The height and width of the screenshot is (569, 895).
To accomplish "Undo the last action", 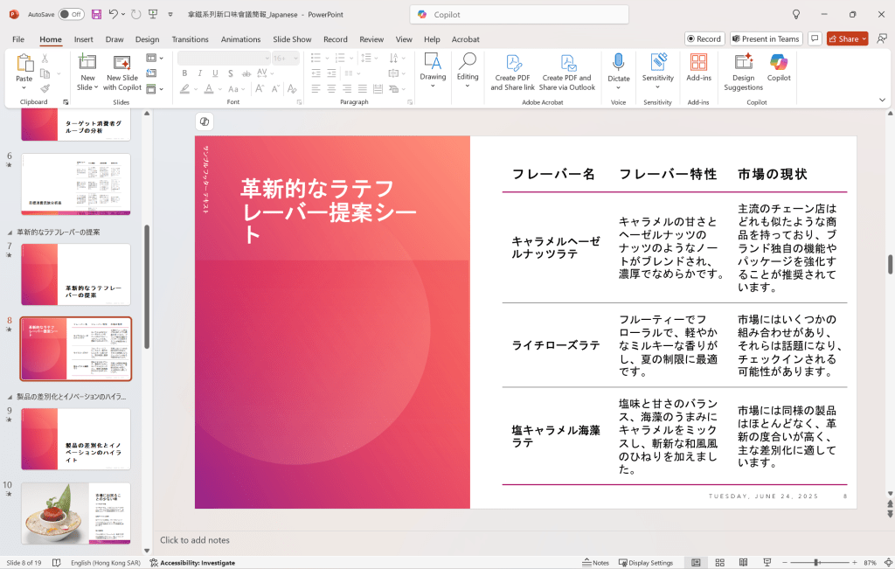I will (x=113, y=14).
